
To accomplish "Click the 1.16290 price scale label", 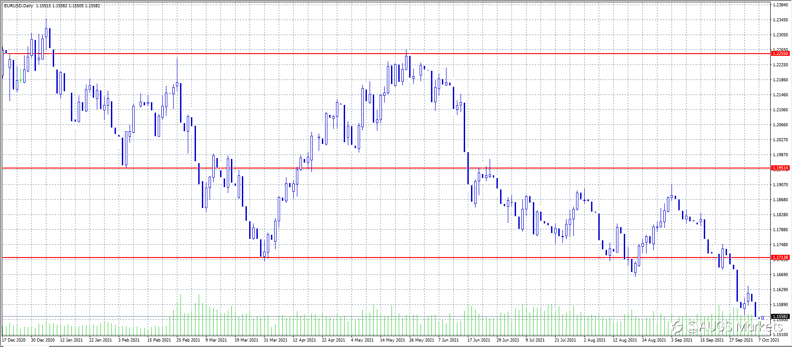I will [781, 290].
